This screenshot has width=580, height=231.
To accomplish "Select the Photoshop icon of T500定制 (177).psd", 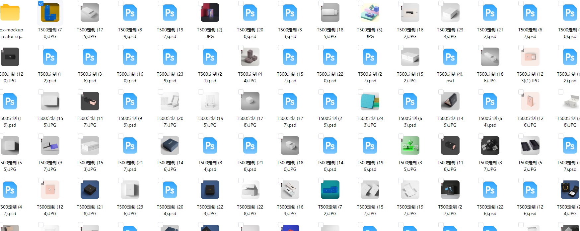I will [x=290, y=101].
